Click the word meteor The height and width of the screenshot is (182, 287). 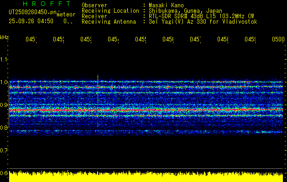66,15
